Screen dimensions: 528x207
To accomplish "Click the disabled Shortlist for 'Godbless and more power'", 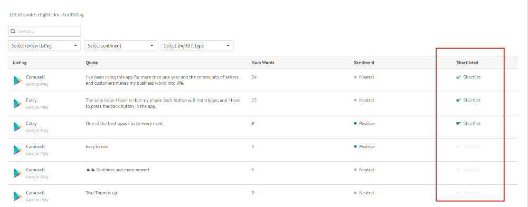I will (x=468, y=170).
